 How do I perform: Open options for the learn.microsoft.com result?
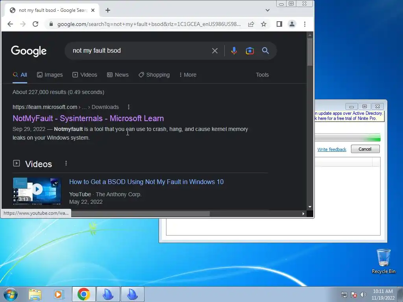click(129, 107)
